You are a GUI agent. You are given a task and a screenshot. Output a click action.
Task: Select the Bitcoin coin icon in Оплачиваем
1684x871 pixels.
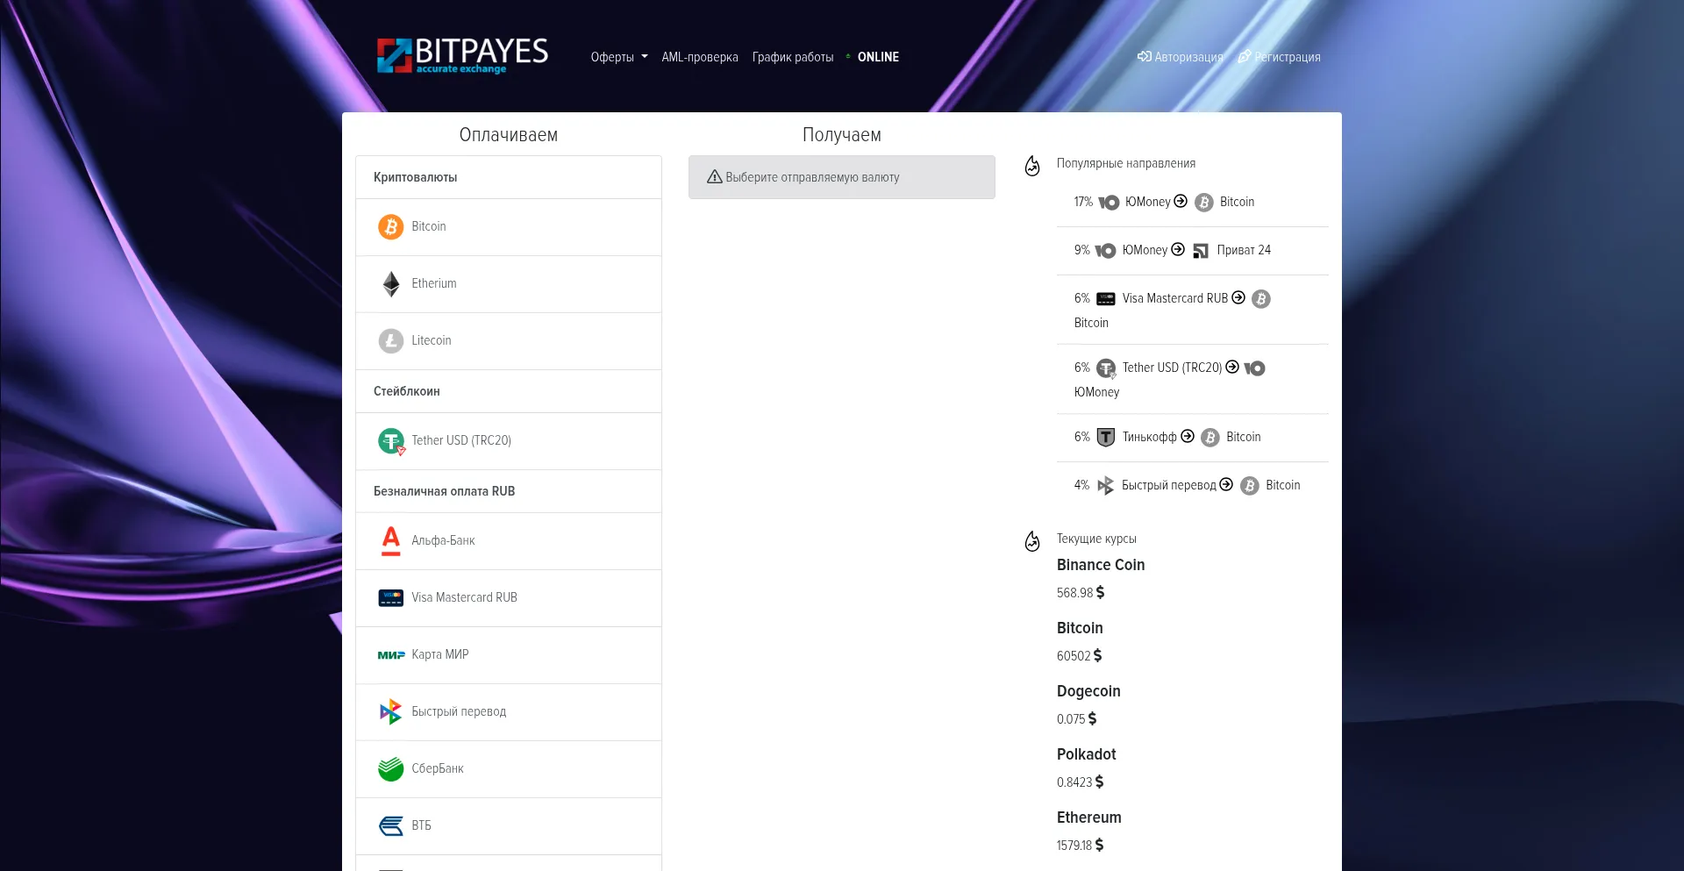pos(391,227)
